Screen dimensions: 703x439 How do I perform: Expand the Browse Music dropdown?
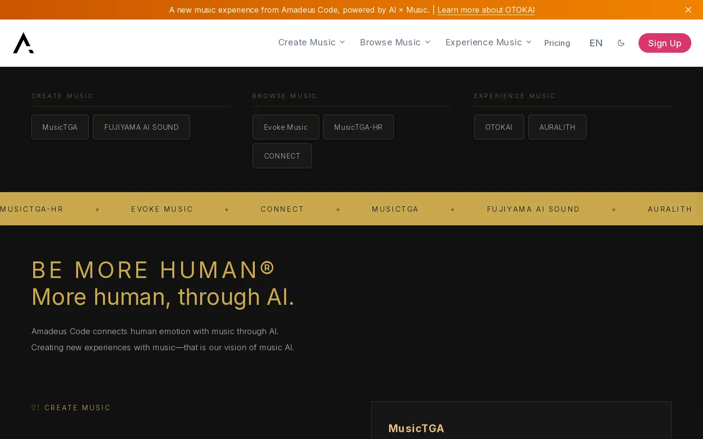click(395, 42)
